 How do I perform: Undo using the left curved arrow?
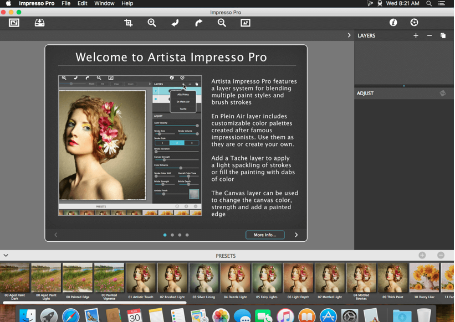pos(175,23)
